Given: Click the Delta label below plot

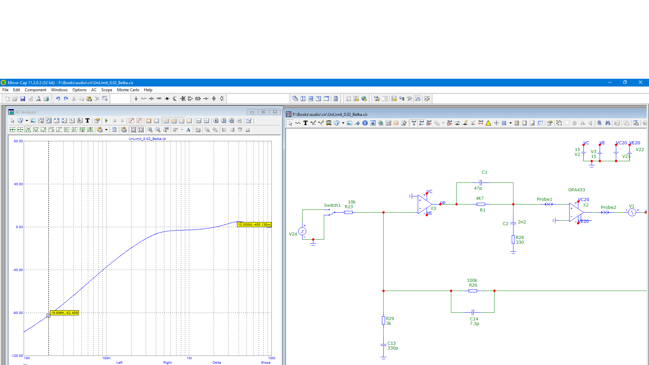Looking at the screenshot, I should tap(217, 363).
